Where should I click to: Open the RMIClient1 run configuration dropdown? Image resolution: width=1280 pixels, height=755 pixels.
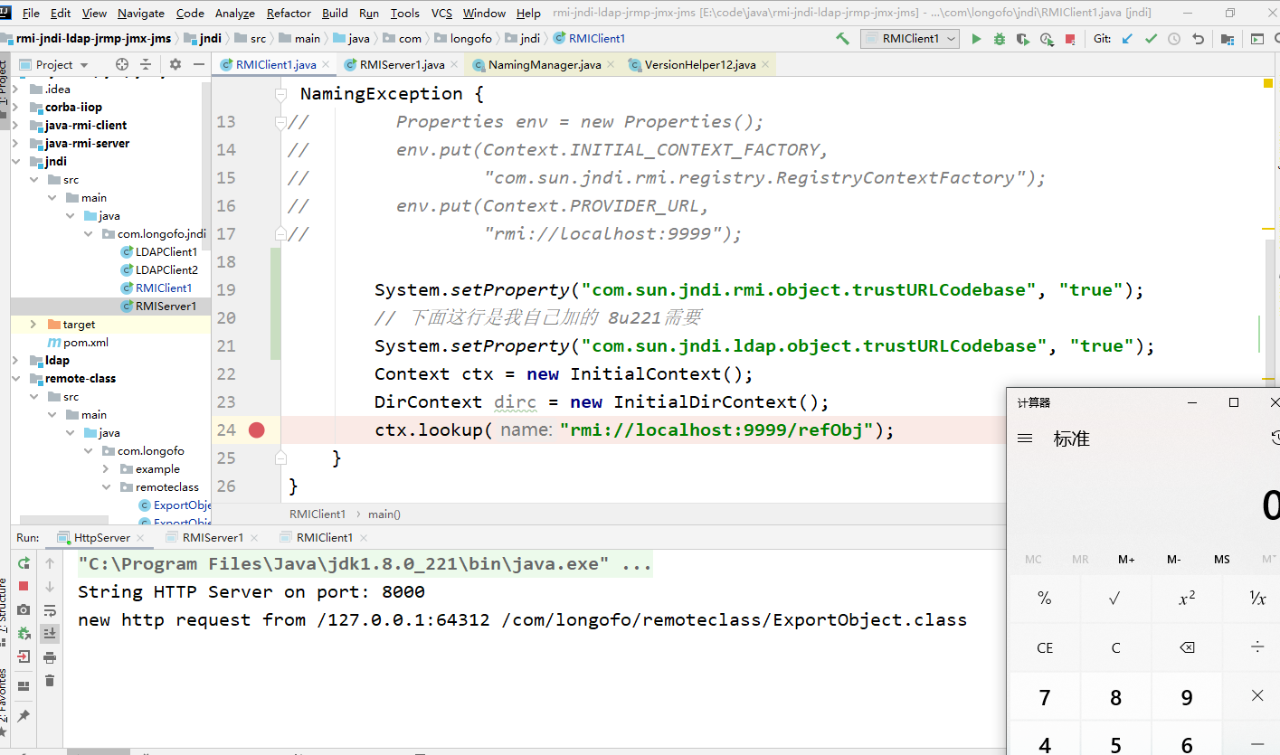coord(909,39)
